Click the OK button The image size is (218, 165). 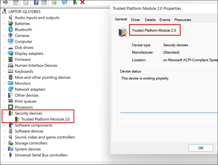pyautogui.click(x=201, y=148)
